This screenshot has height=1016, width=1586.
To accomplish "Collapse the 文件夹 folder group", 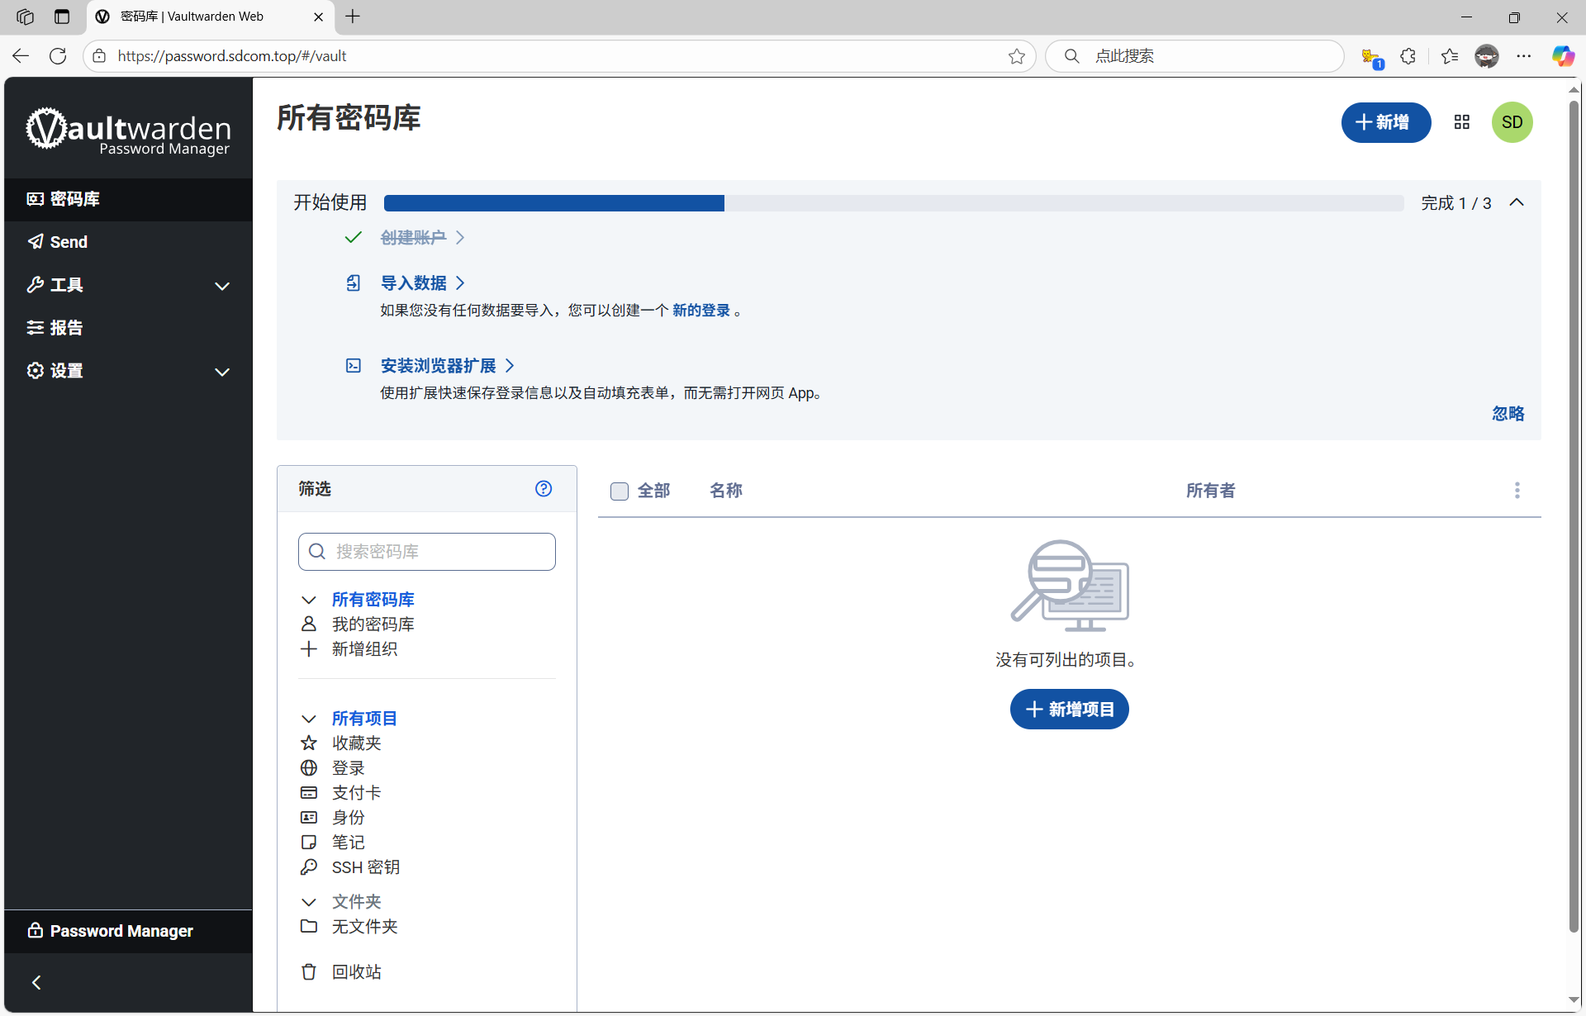I will 309,902.
